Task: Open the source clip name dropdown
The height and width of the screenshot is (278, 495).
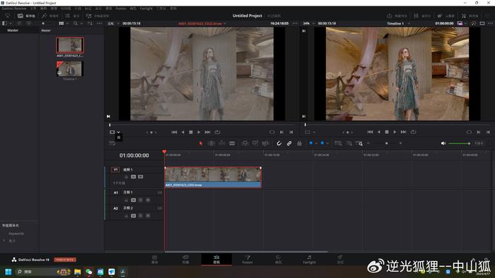Action: click(x=225, y=23)
